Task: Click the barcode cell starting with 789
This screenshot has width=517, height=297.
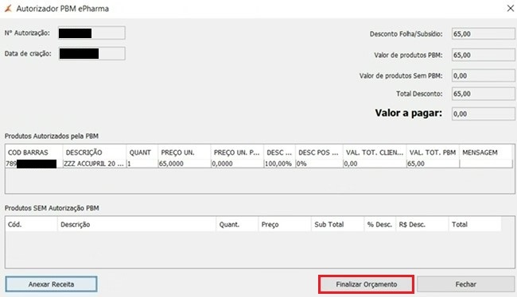Action: point(34,164)
